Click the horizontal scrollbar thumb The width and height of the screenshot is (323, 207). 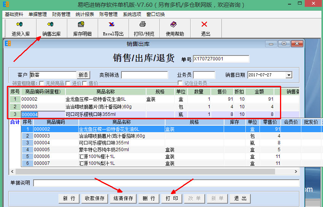[145, 171]
